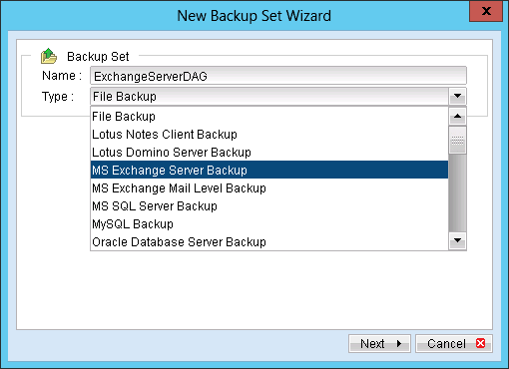This screenshot has width=509, height=369.
Task: Click the list scrollbar down arrow
Action: [457, 240]
